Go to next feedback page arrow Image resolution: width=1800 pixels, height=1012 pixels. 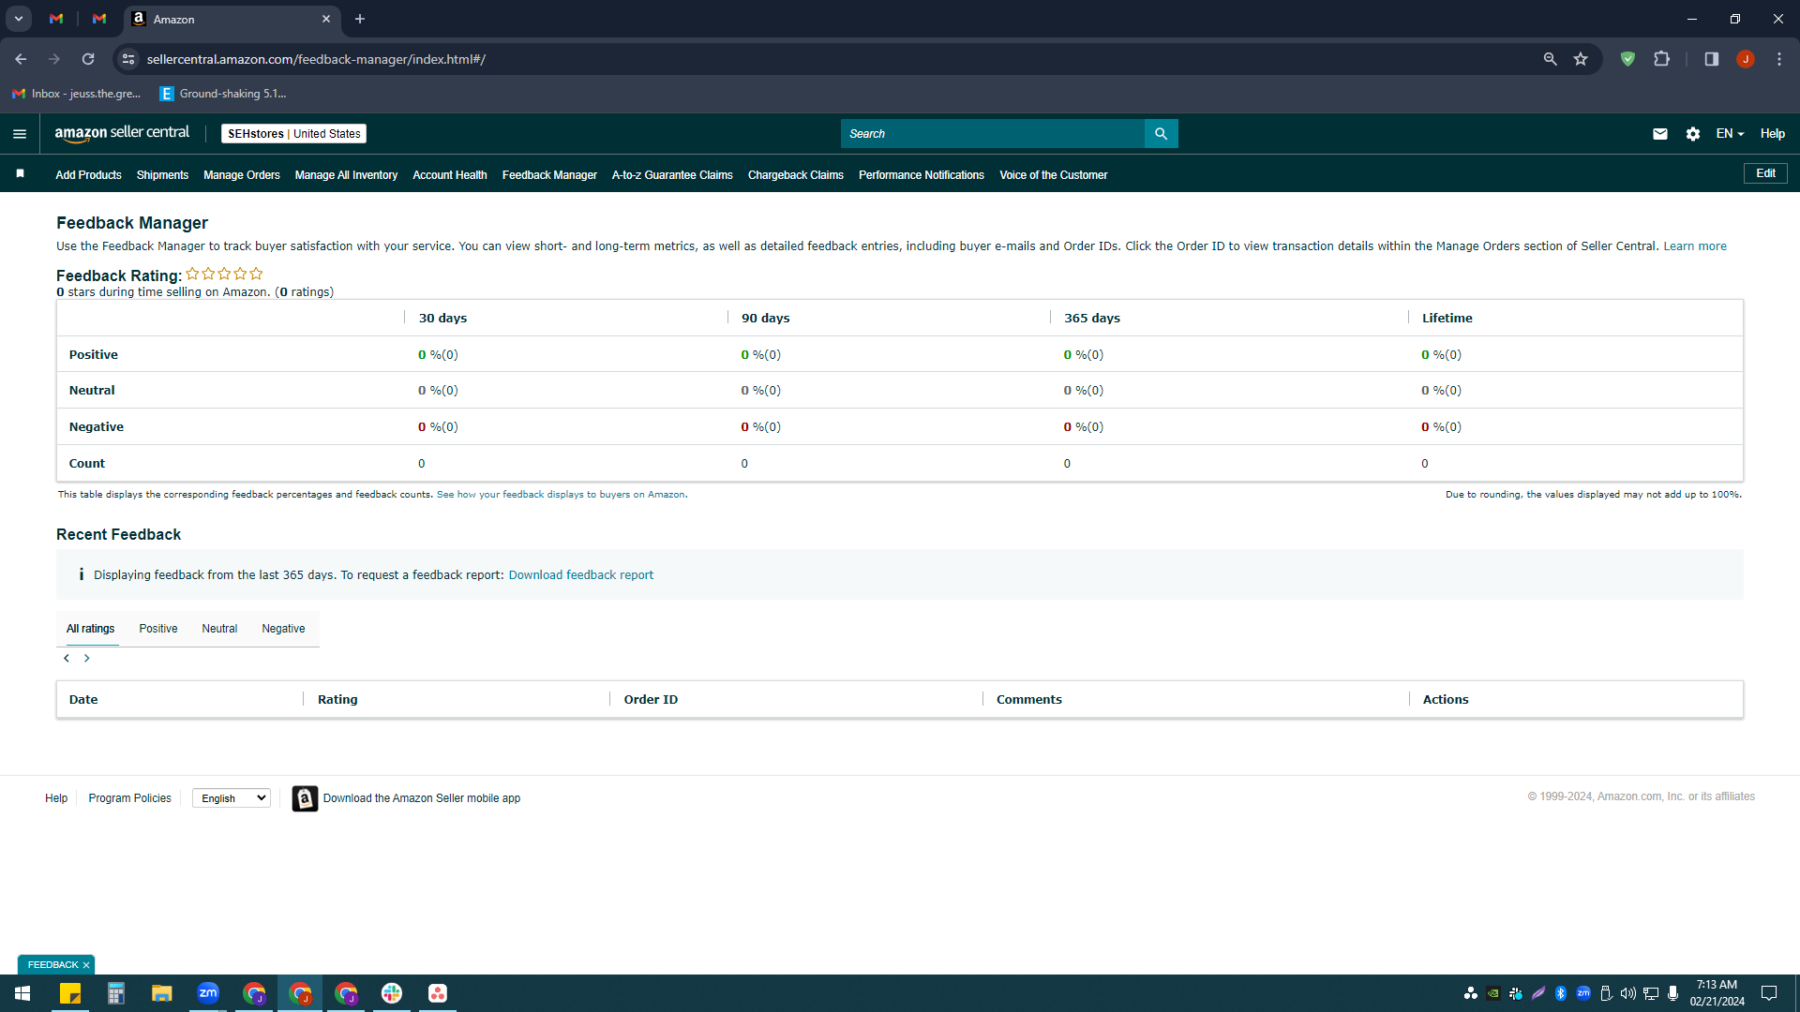click(x=87, y=659)
